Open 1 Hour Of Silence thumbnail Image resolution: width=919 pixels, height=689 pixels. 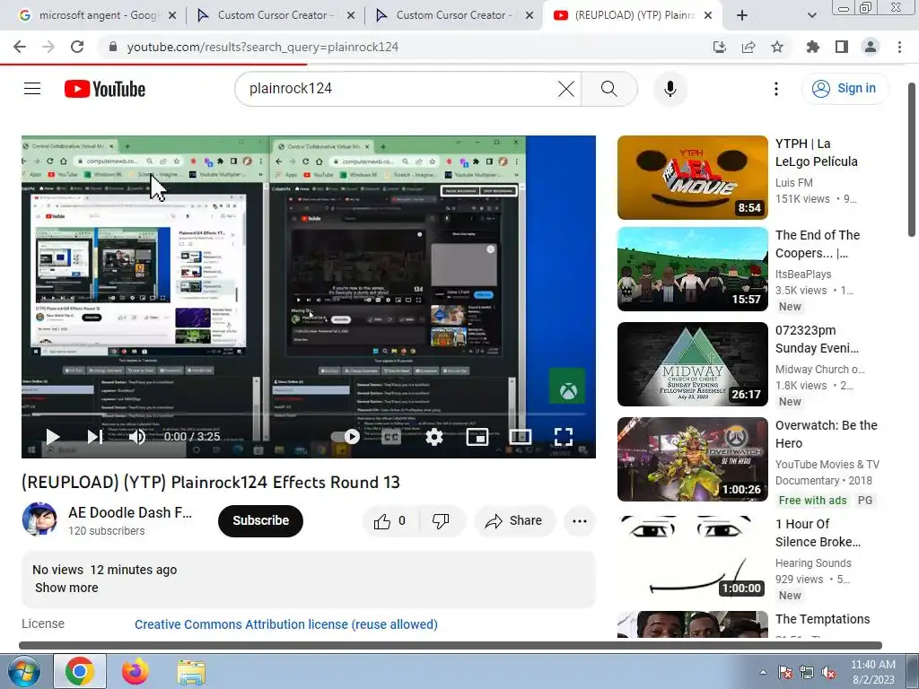692,556
